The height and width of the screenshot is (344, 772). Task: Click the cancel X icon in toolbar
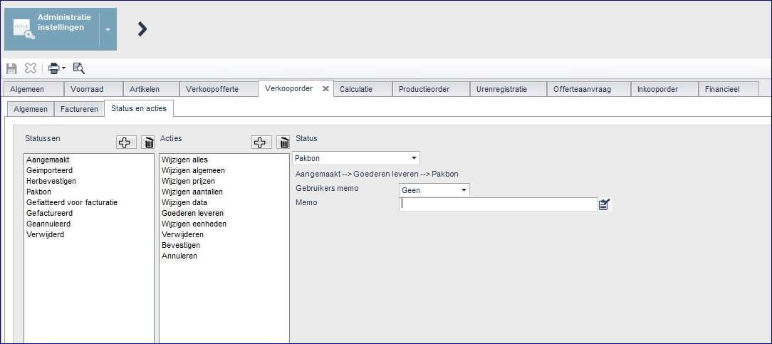[31, 68]
